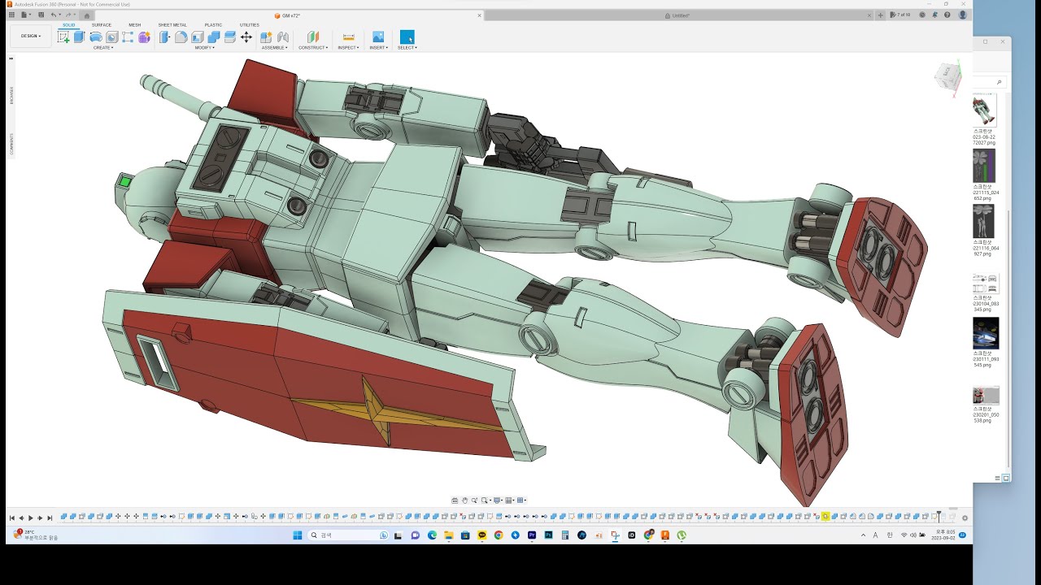Select the Revolve tool
The image size is (1041, 585).
pyautogui.click(x=96, y=37)
